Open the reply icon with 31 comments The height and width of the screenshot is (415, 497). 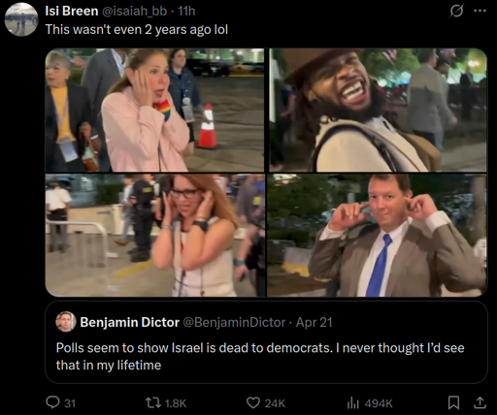pos(52,402)
